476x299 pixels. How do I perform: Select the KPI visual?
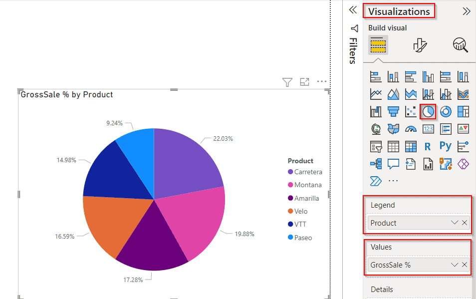point(463,129)
